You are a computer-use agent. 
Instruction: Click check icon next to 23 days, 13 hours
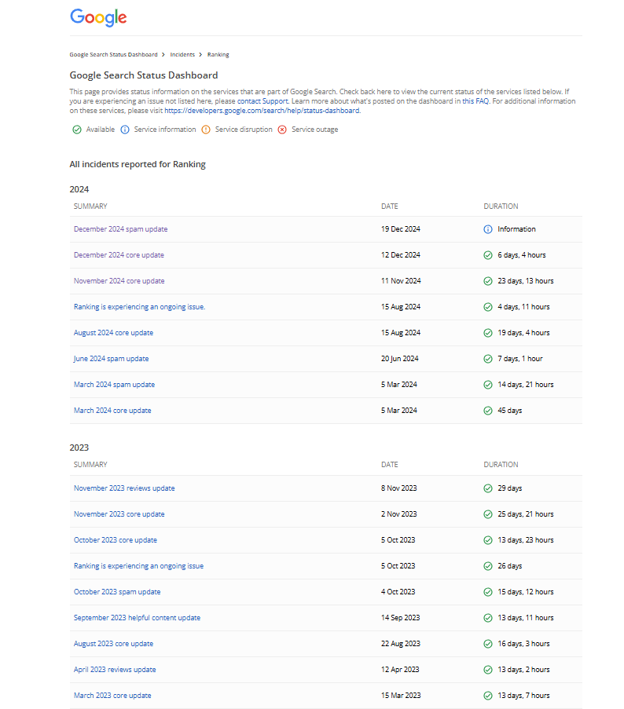tap(488, 281)
